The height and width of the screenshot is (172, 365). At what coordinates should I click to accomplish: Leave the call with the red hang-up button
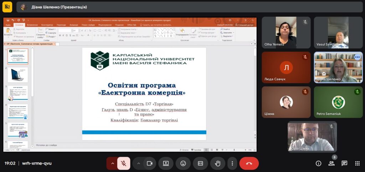[x=249, y=163]
